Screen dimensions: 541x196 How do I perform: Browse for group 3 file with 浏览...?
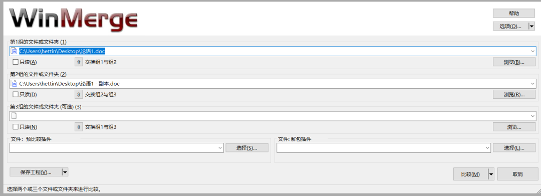(514, 127)
